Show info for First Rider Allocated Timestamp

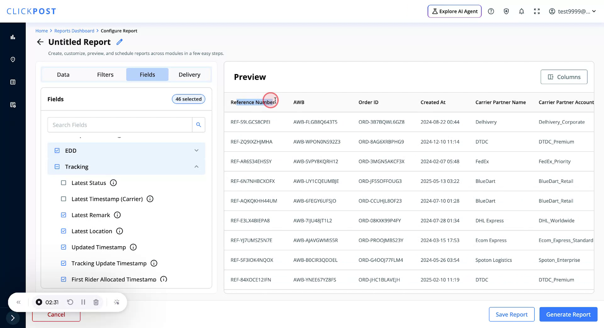point(163,279)
